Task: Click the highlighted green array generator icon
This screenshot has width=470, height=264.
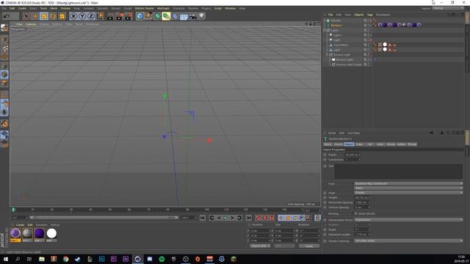Action: tap(166, 16)
